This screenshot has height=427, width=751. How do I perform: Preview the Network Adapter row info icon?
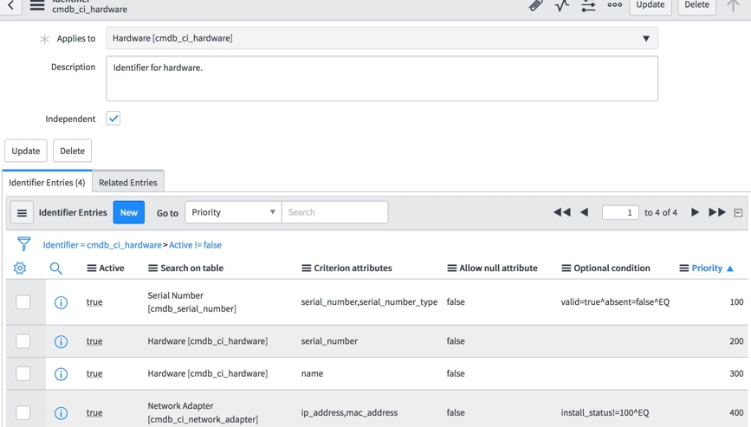click(x=61, y=412)
